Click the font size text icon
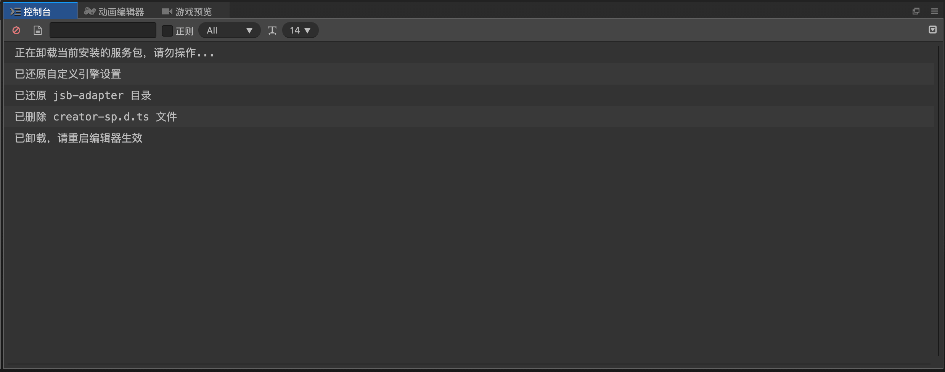Image resolution: width=945 pixels, height=372 pixels. click(272, 30)
